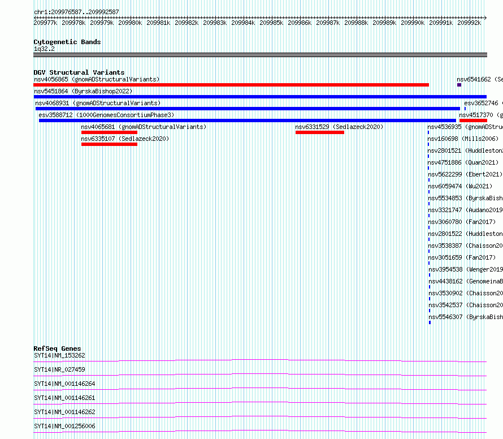
Task: Open SYT14|NM_001256006 transcript
Action: [x=64, y=426]
